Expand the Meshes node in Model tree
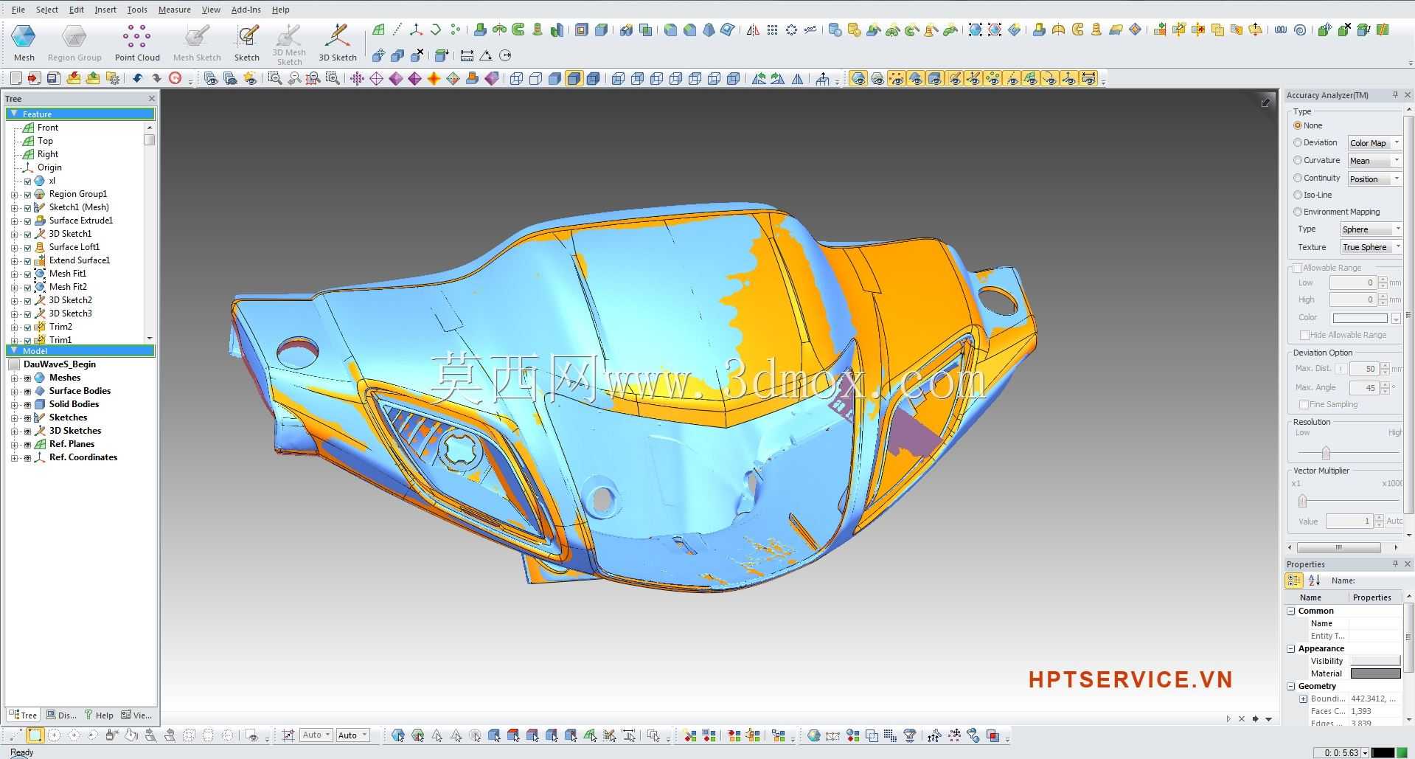The width and height of the screenshot is (1415, 759). click(x=14, y=378)
